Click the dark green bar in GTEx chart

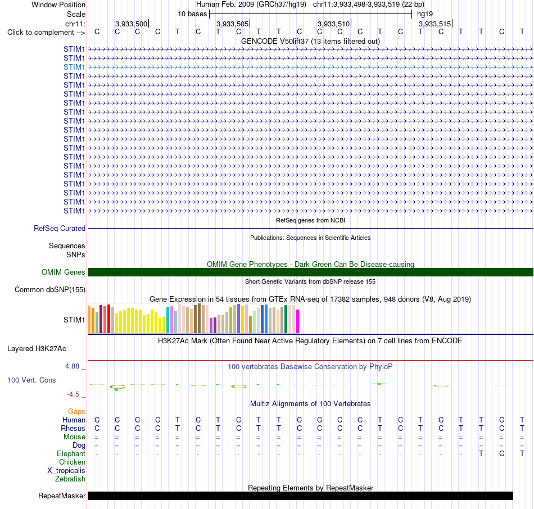tap(286, 319)
